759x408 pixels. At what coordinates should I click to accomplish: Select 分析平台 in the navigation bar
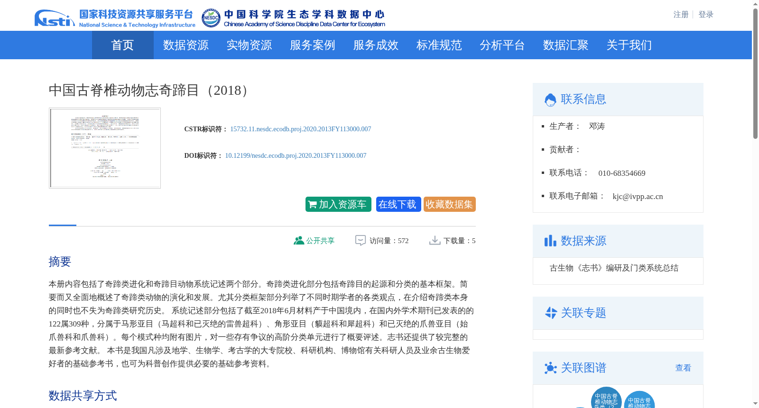pos(502,45)
